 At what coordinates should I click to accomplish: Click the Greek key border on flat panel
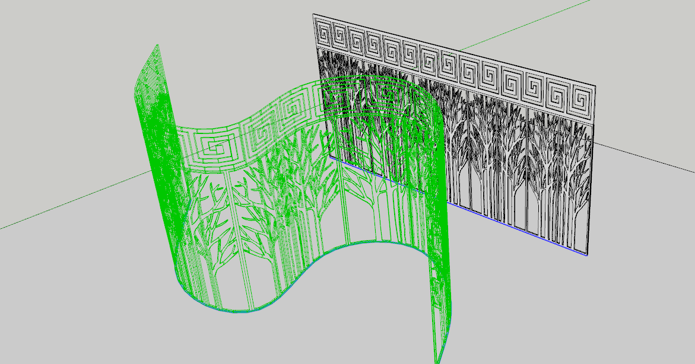tap(454, 66)
